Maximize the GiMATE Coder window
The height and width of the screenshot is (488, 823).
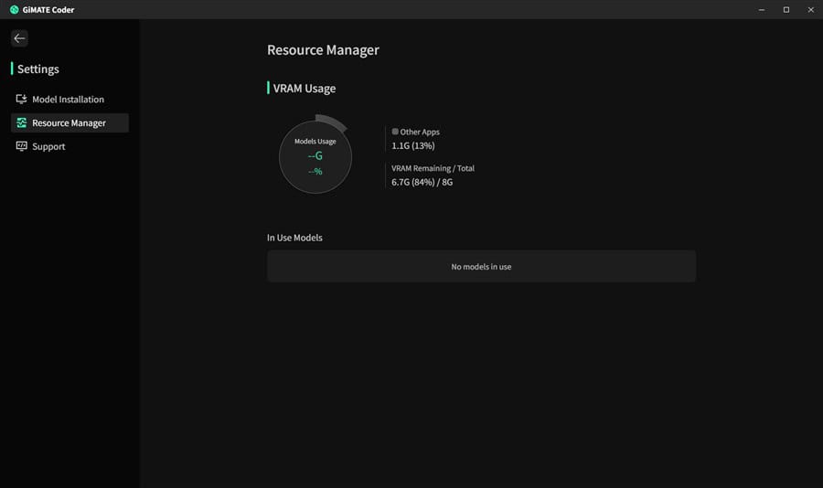(786, 9)
